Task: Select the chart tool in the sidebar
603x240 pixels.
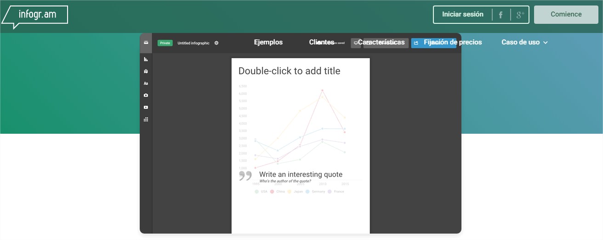Action: [146, 60]
